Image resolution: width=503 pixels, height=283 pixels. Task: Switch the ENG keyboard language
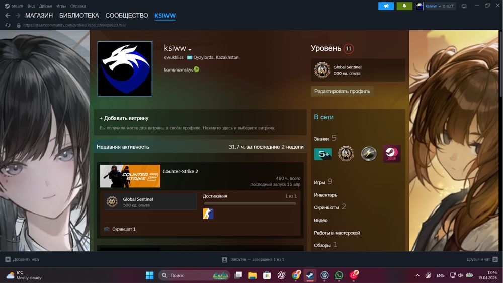tap(441, 275)
